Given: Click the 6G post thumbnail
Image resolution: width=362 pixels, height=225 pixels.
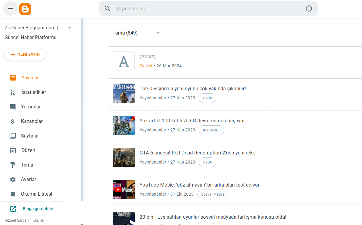Looking at the screenshot, I should click(124, 125).
